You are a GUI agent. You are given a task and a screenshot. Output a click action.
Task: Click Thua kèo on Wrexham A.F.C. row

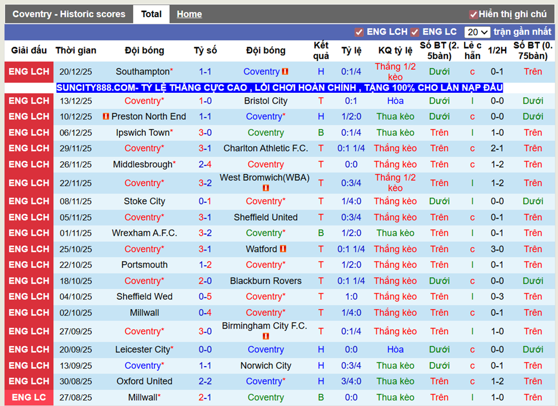pyautogui.click(x=395, y=233)
